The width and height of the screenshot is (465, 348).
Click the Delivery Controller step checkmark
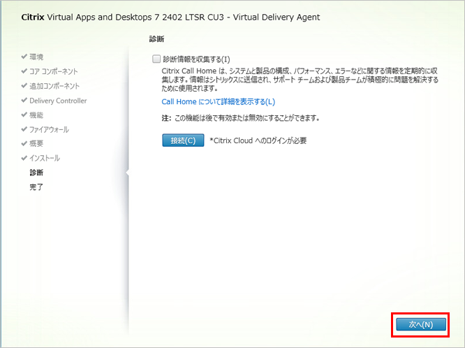(24, 101)
